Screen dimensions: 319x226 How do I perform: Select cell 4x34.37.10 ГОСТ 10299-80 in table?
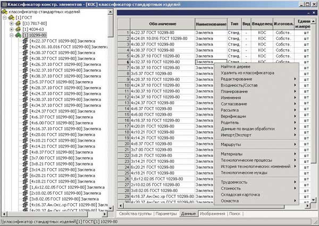[162, 97]
